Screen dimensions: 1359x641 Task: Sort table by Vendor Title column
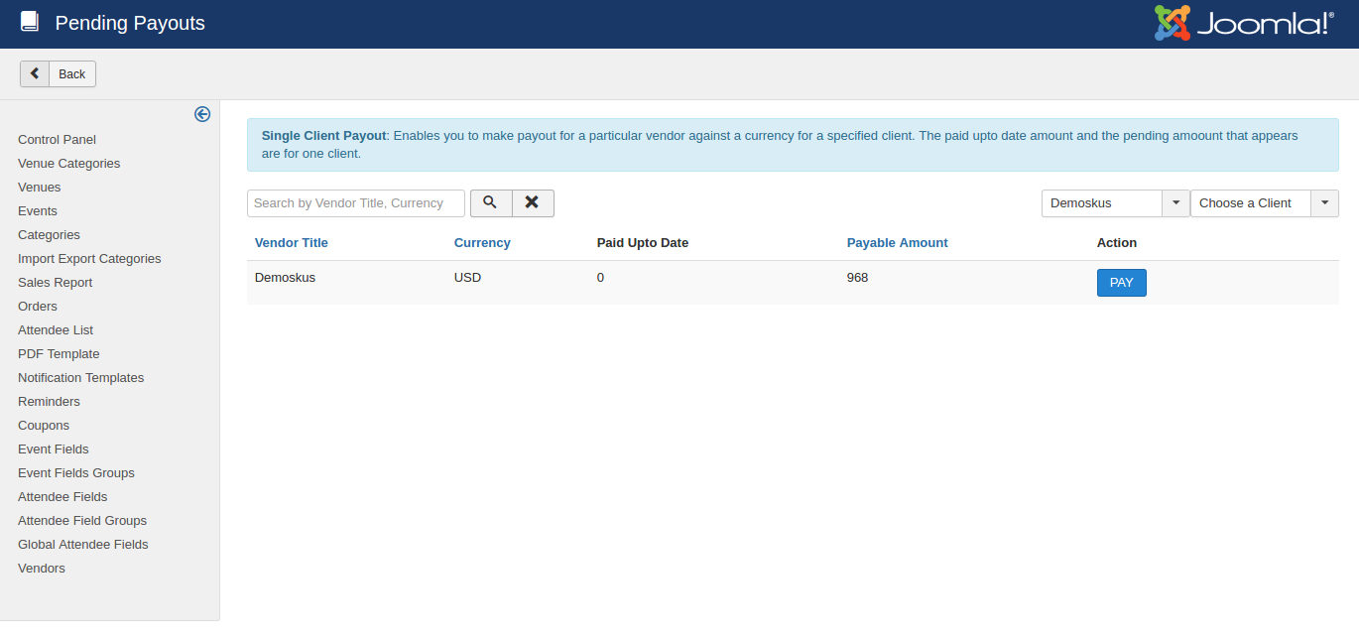pyautogui.click(x=291, y=243)
